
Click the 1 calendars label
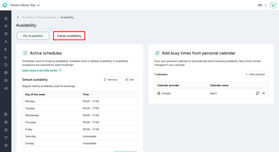point(161,75)
